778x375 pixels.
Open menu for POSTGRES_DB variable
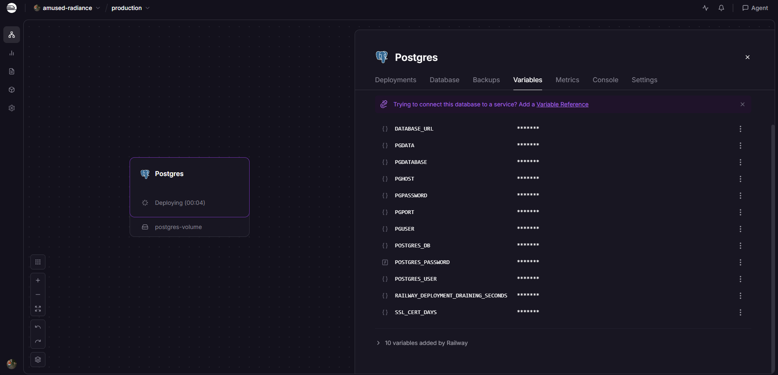click(740, 246)
